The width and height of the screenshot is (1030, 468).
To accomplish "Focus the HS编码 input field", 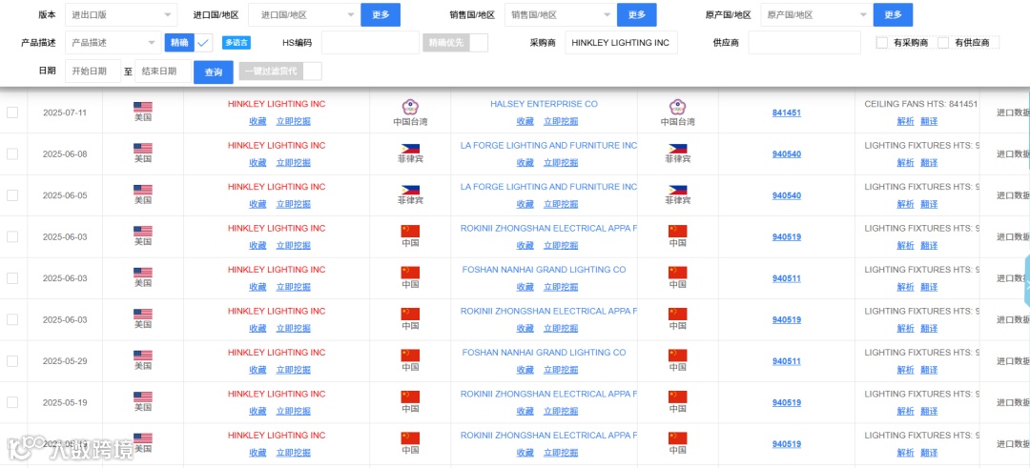I will [370, 43].
